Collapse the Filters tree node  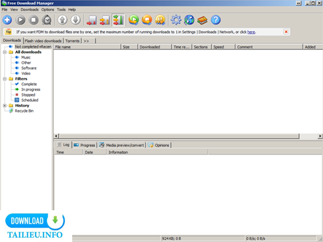[5, 79]
